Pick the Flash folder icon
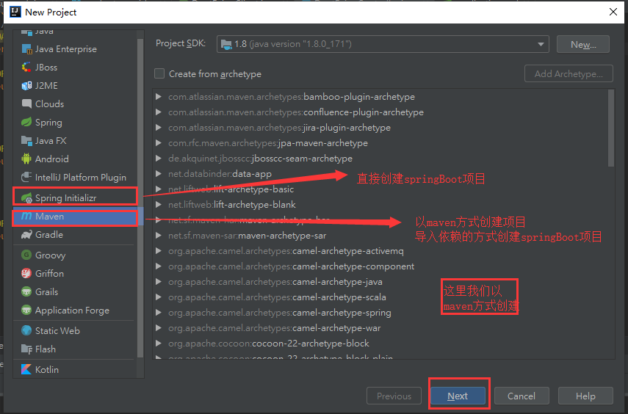This screenshot has height=414, width=628. pos(26,349)
